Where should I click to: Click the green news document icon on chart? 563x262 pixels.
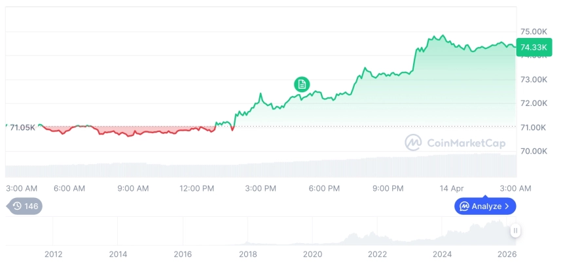[x=301, y=84]
